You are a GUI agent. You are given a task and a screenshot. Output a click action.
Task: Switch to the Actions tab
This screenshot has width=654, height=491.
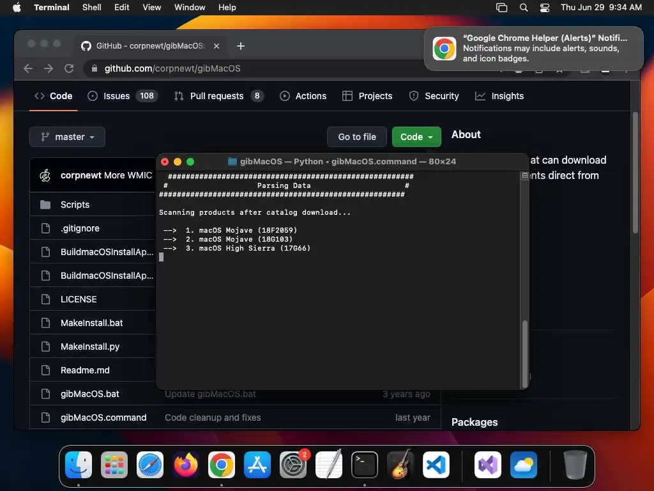[x=303, y=96]
